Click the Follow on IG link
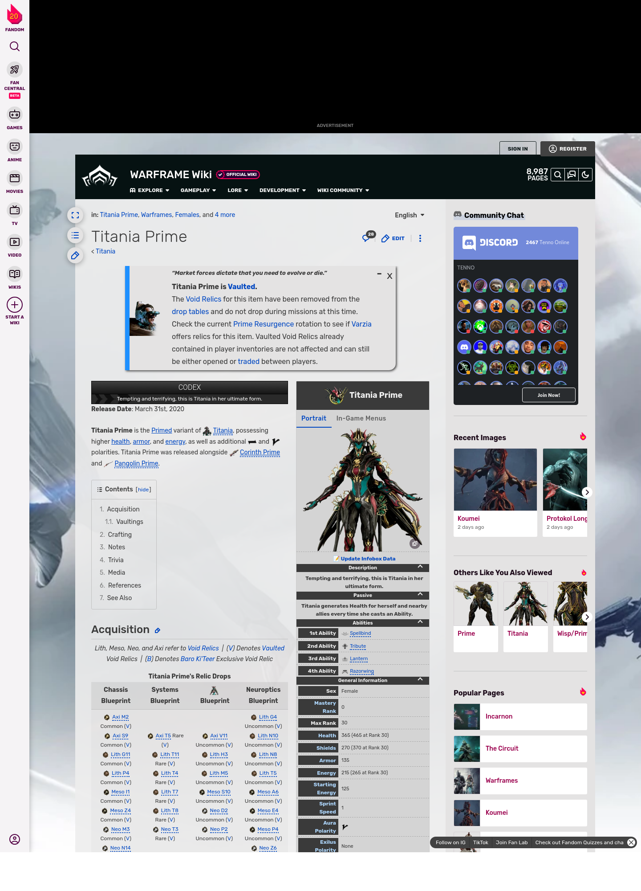The image size is (641, 891). tap(450, 842)
